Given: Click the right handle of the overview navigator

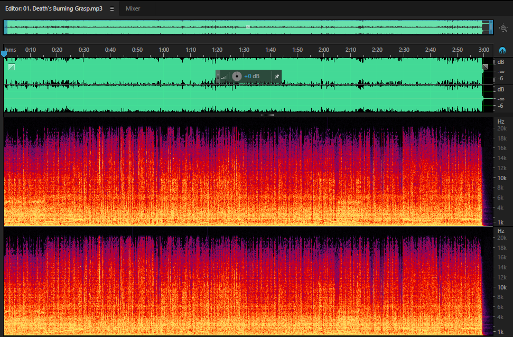Looking at the screenshot, I should tap(491, 27).
